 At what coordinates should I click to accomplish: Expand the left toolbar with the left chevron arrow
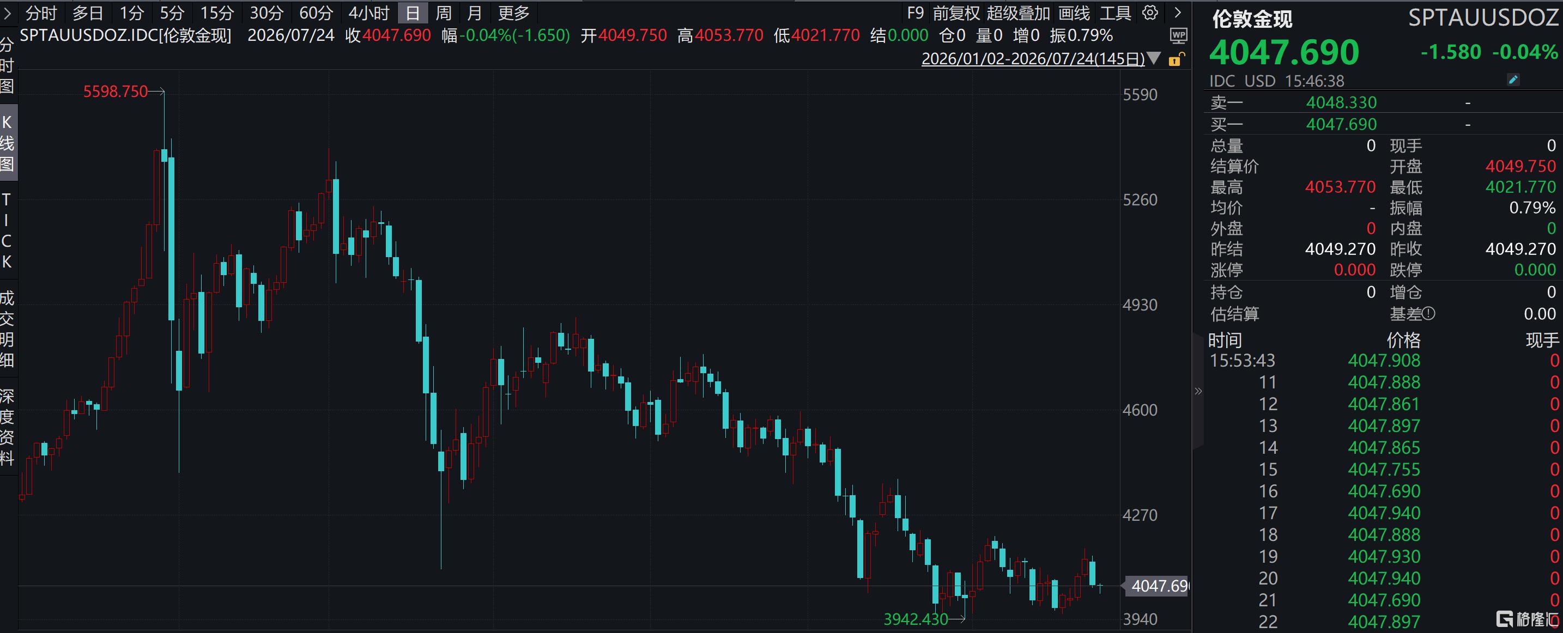click(7, 13)
